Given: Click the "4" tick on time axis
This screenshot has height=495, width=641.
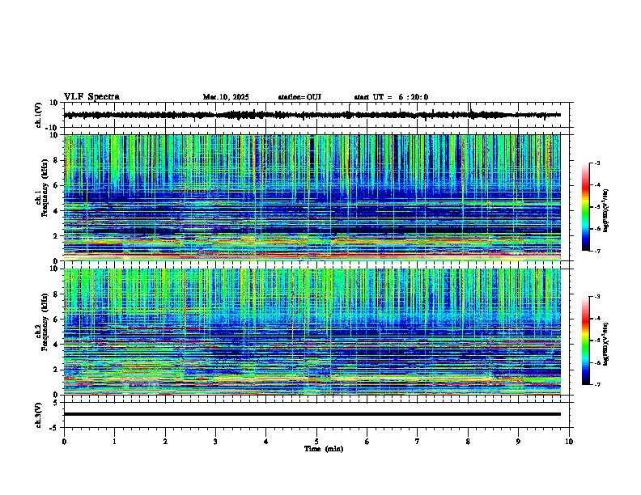Looking at the screenshot, I should (266, 442).
